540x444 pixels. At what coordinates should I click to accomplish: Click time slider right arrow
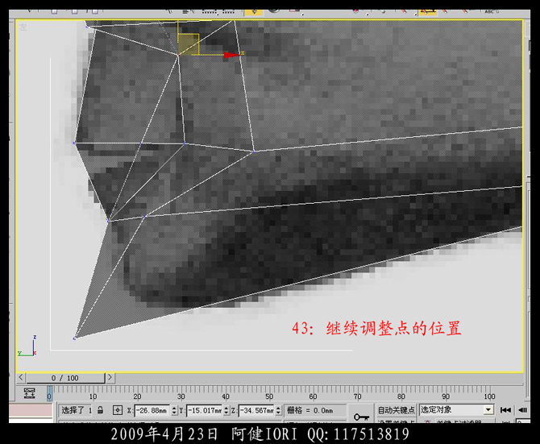click(x=110, y=377)
